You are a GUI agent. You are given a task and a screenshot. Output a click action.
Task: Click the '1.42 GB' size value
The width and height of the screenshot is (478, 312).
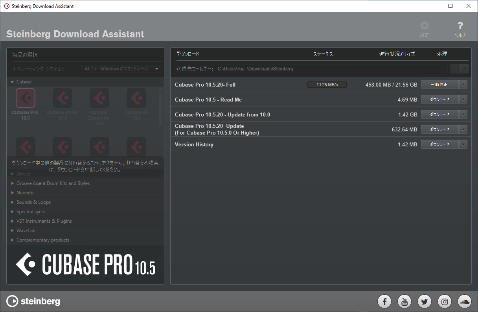click(x=408, y=114)
